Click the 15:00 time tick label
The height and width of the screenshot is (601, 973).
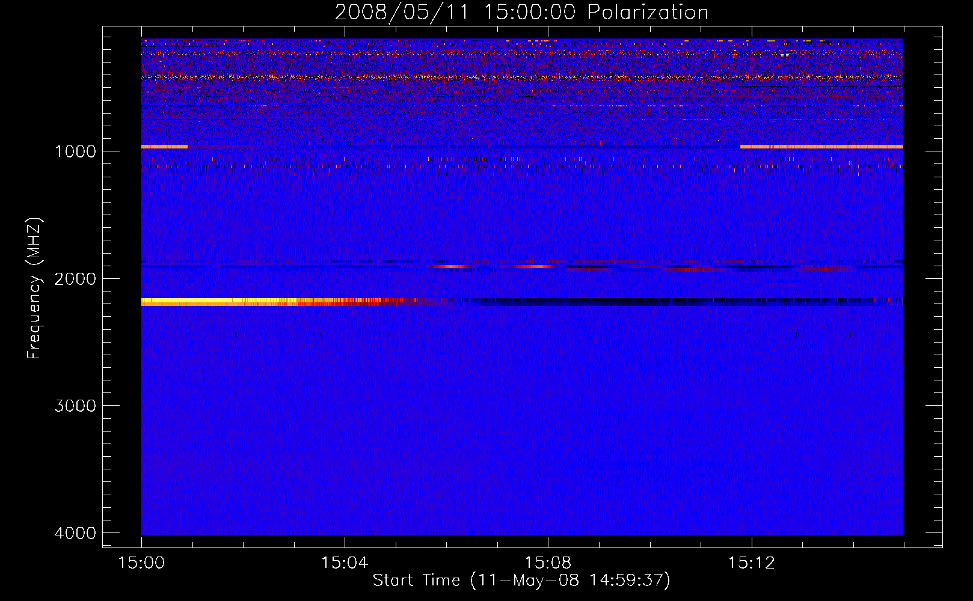click(x=141, y=563)
